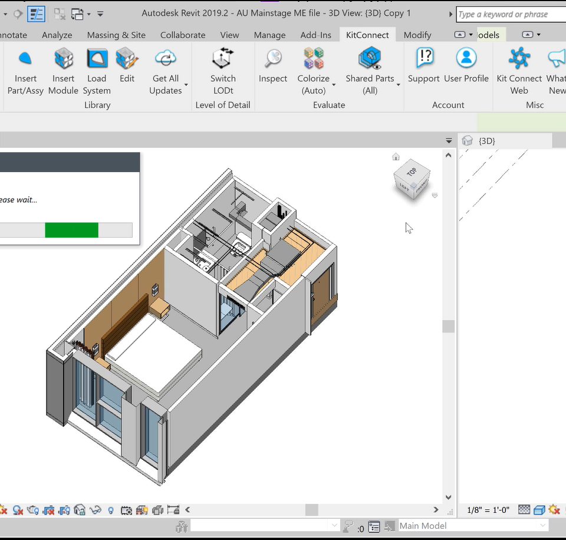Select the Edit tool in Library panel
The width and height of the screenshot is (566, 540).
(127, 65)
